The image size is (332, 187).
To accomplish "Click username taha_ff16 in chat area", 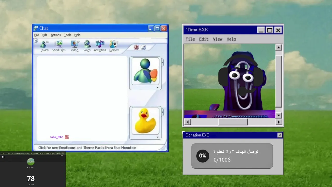I will 57,137.
